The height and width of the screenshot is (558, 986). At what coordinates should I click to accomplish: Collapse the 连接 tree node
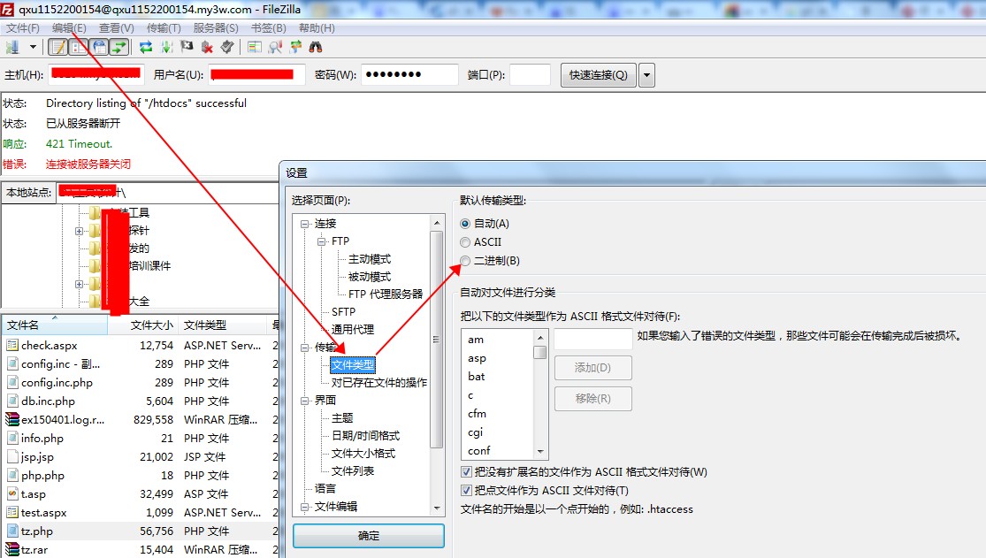[x=305, y=224]
